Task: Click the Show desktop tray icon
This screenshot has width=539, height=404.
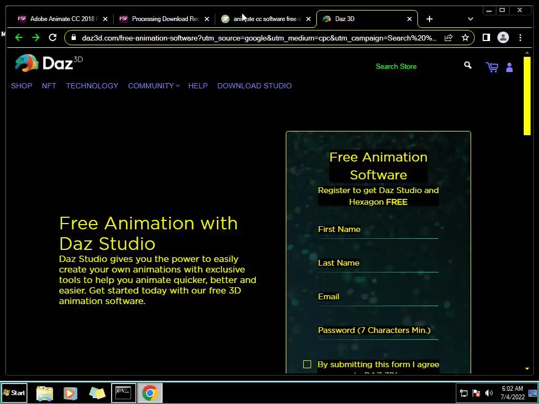Action: tap(533, 393)
